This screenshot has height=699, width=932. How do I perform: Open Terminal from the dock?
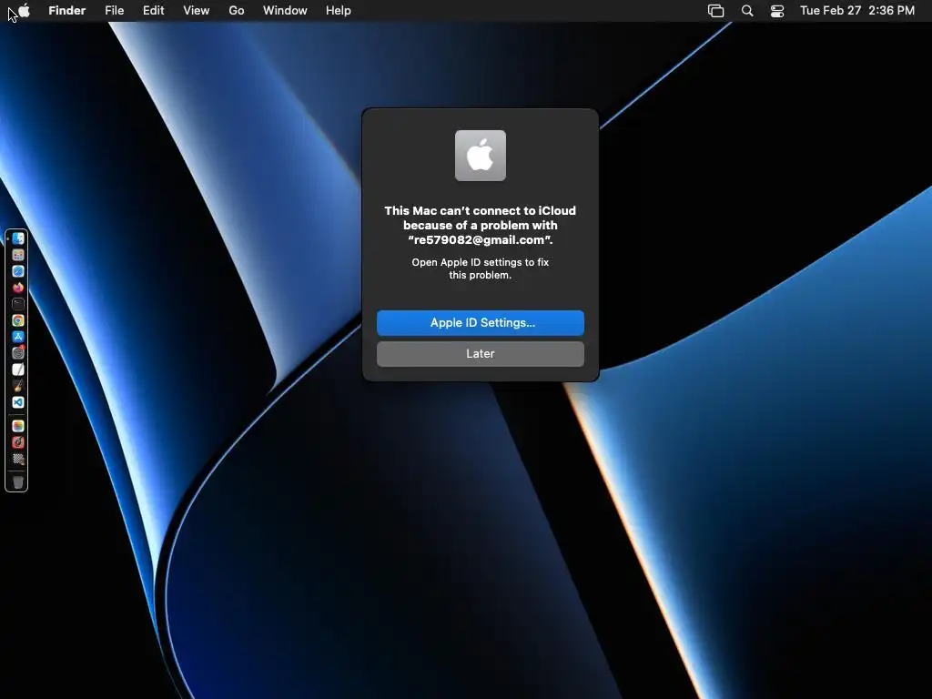(18, 304)
